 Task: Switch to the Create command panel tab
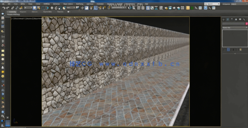click(x=223, y=20)
